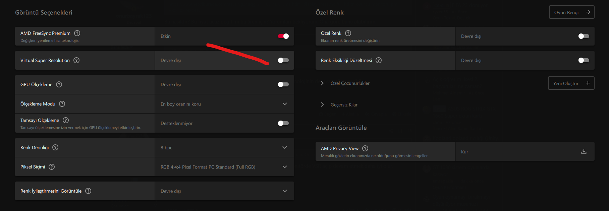This screenshot has width=609, height=211.
Task: Click help icon next to GPU Ölçekleme
Action: pos(59,84)
